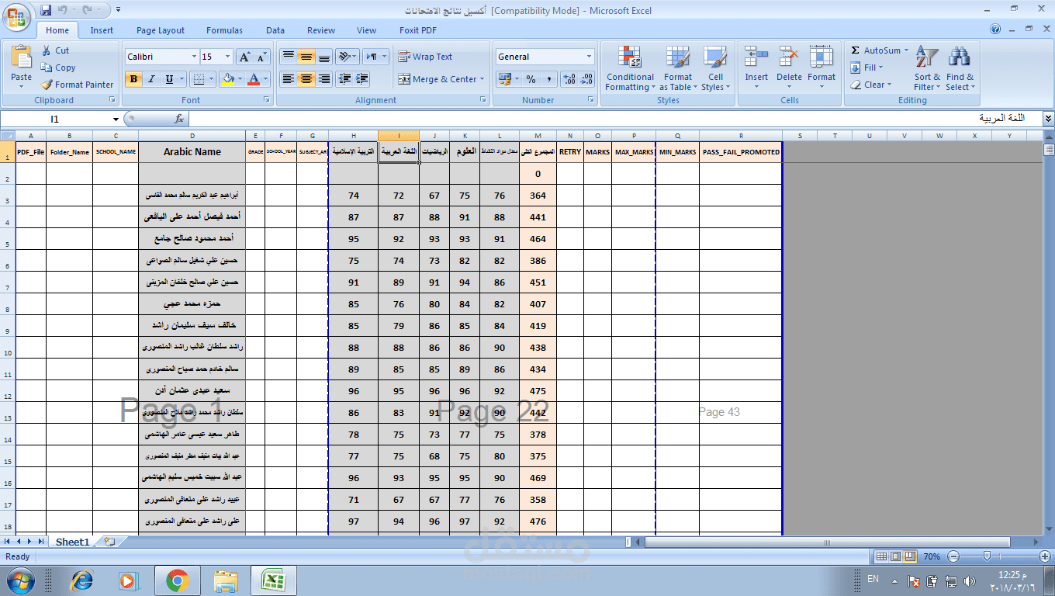Toggle Wrap Text
The image size is (1055, 596).
tap(425, 57)
